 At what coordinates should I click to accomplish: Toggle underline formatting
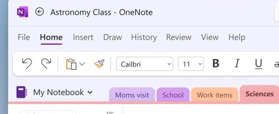258,64
